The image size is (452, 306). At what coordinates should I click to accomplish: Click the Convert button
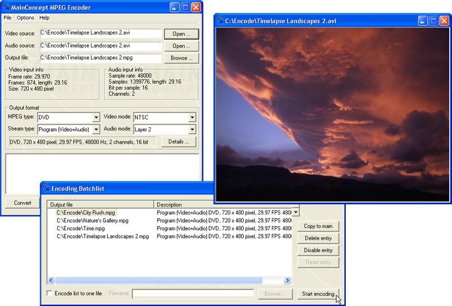[x=23, y=203]
